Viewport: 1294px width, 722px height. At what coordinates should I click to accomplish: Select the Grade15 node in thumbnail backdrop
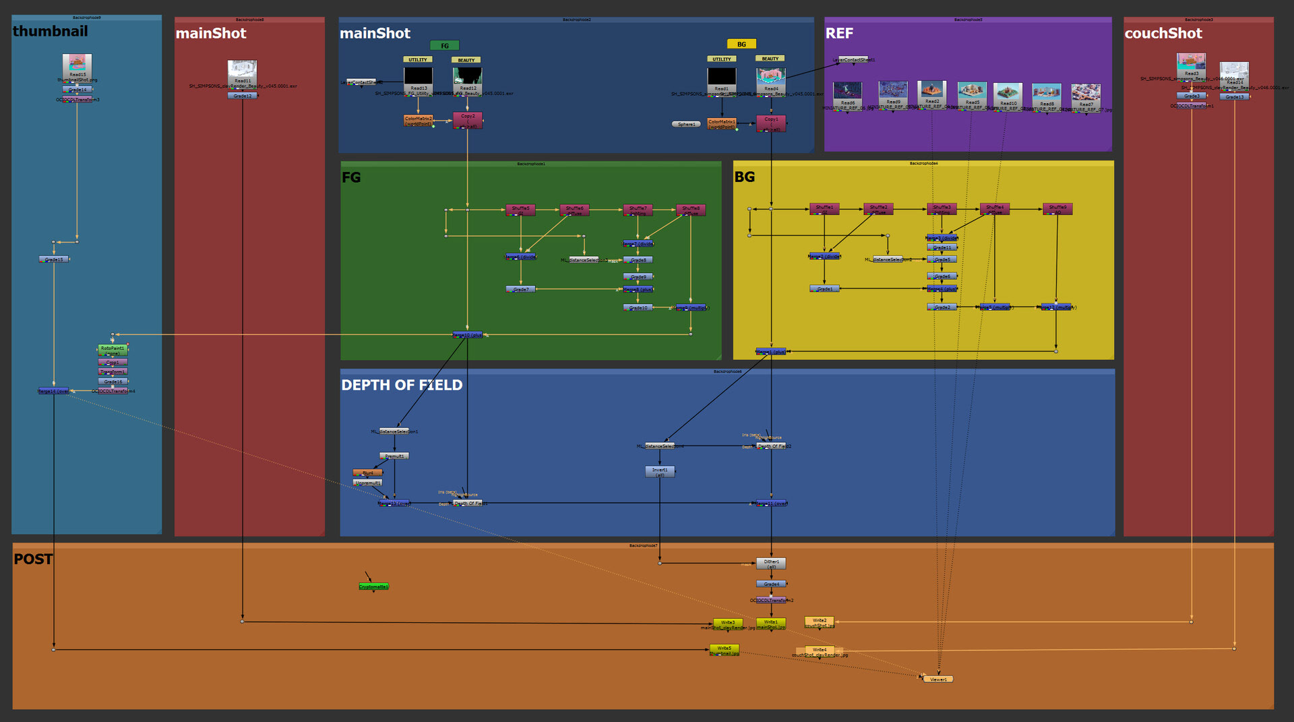coord(54,259)
